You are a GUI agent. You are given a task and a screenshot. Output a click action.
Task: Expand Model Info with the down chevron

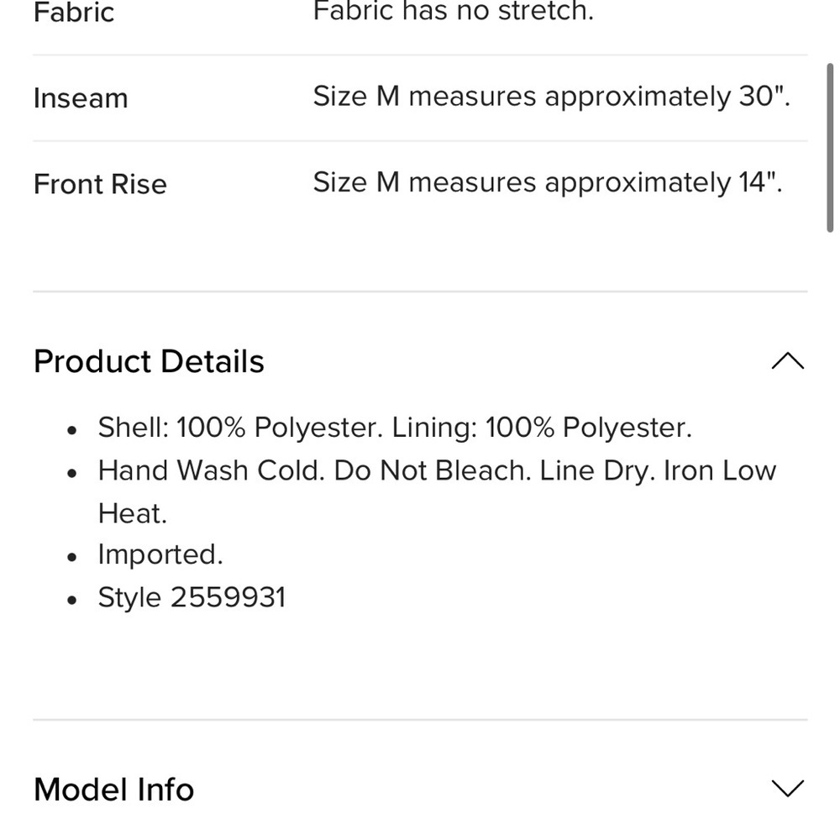(788, 788)
